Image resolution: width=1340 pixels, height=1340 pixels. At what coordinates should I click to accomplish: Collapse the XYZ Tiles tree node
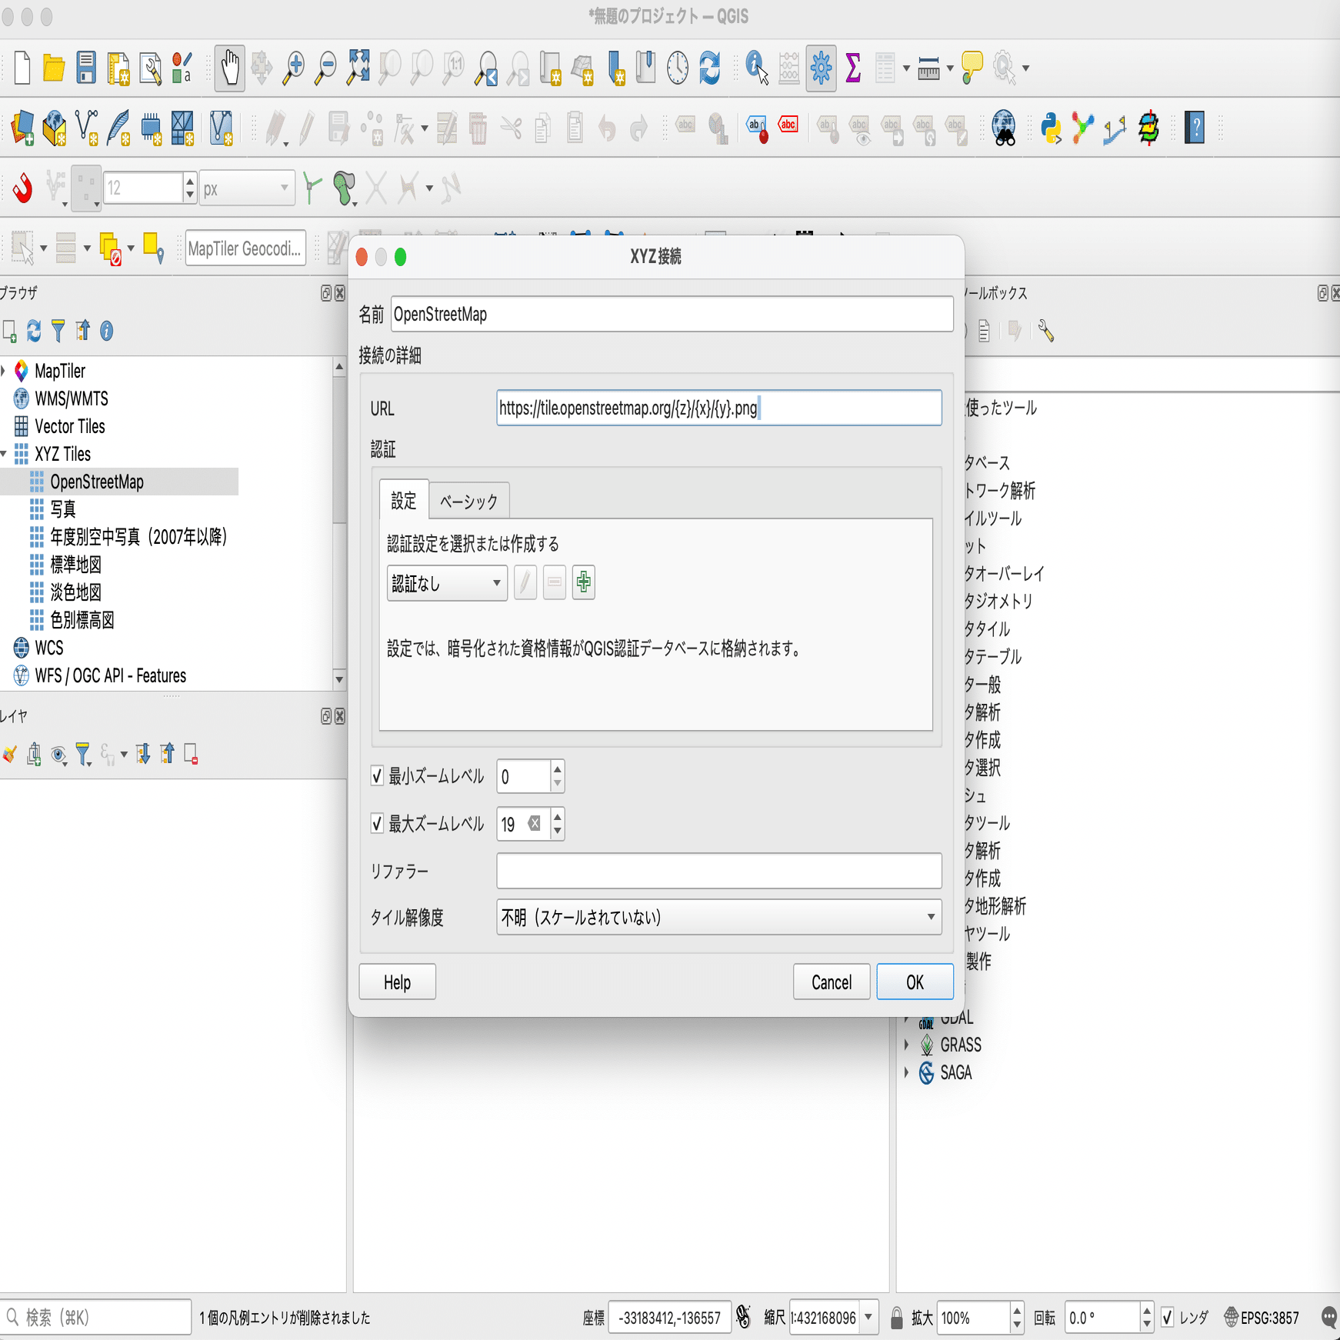pyautogui.click(x=4, y=454)
